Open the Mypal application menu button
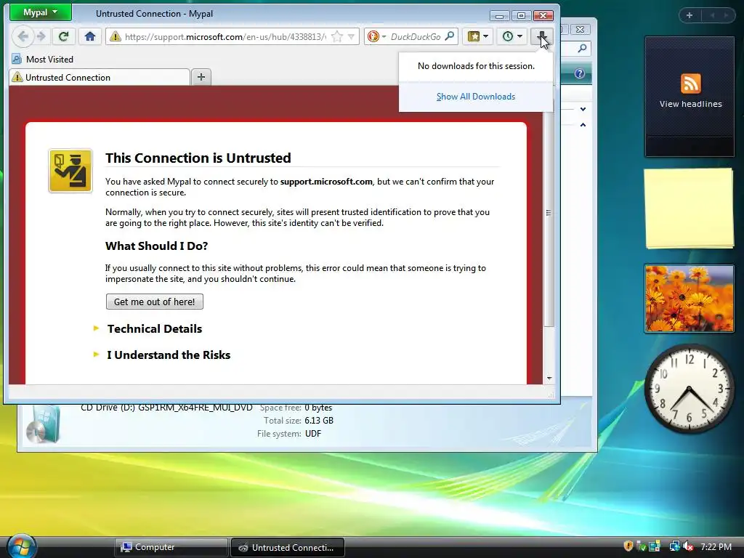 (x=41, y=12)
